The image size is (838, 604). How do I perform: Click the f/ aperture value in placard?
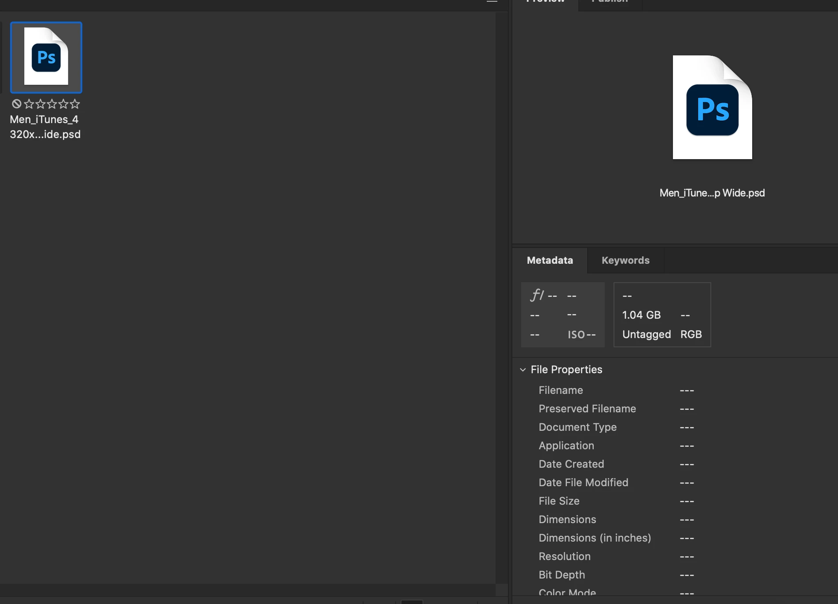point(544,295)
